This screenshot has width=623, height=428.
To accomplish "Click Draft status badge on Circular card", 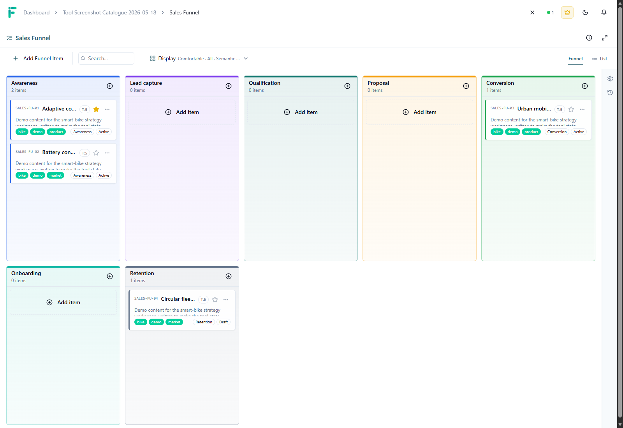I will tap(224, 322).
